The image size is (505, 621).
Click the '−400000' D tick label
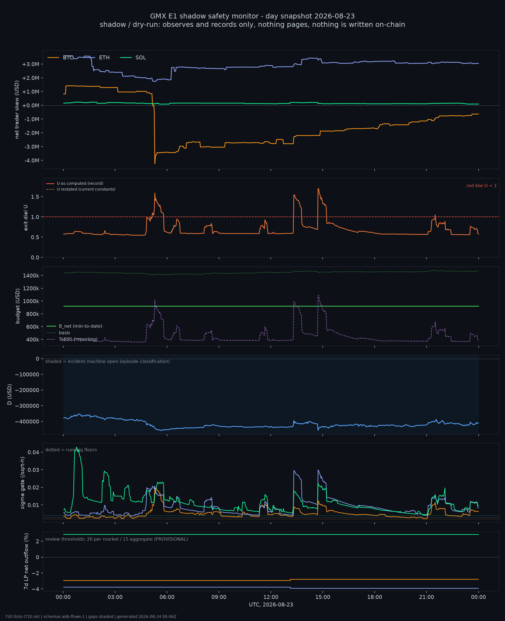[27, 421]
